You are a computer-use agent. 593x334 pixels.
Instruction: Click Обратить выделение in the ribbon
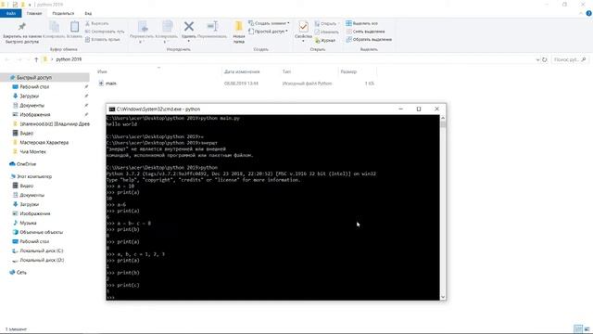(369, 39)
